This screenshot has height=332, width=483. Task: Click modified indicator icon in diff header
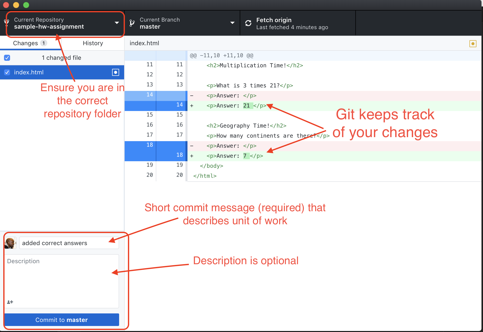(x=473, y=44)
